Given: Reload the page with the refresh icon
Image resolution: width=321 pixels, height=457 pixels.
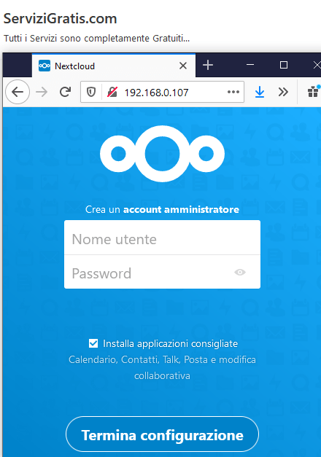Looking at the screenshot, I should (x=66, y=92).
